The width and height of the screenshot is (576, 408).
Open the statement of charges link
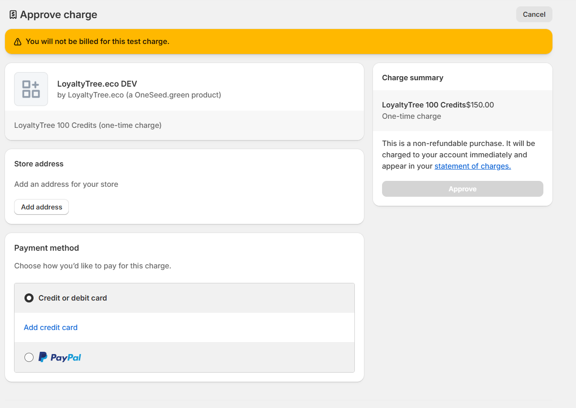[472, 166]
